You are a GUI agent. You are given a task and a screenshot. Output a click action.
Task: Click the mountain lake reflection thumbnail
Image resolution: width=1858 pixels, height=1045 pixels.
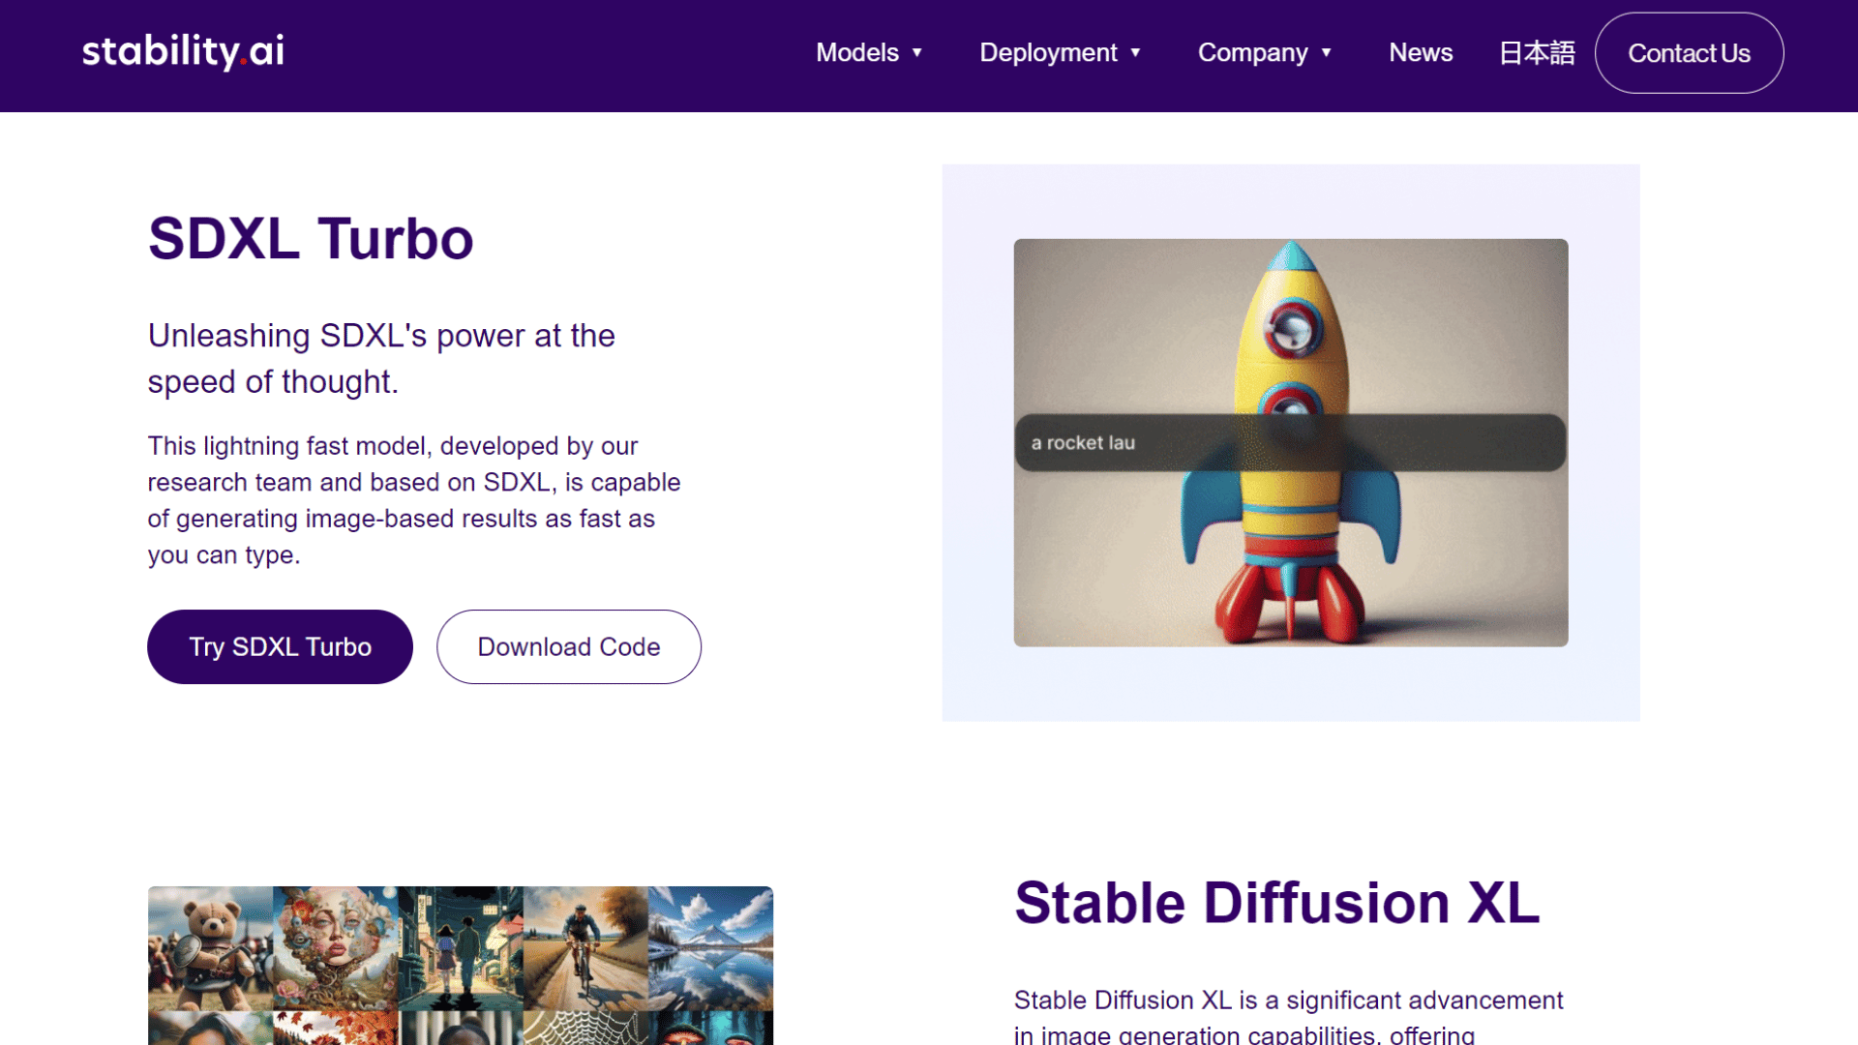pos(710,948)
